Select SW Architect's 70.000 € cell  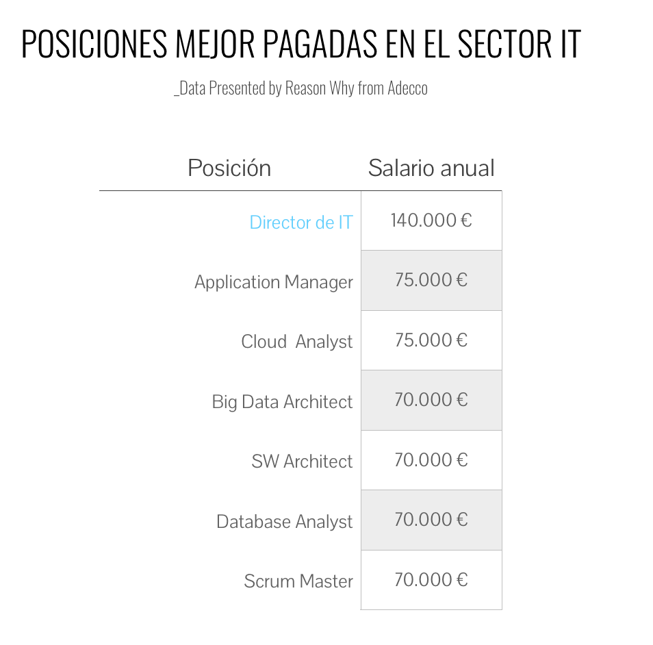point(431,460)
